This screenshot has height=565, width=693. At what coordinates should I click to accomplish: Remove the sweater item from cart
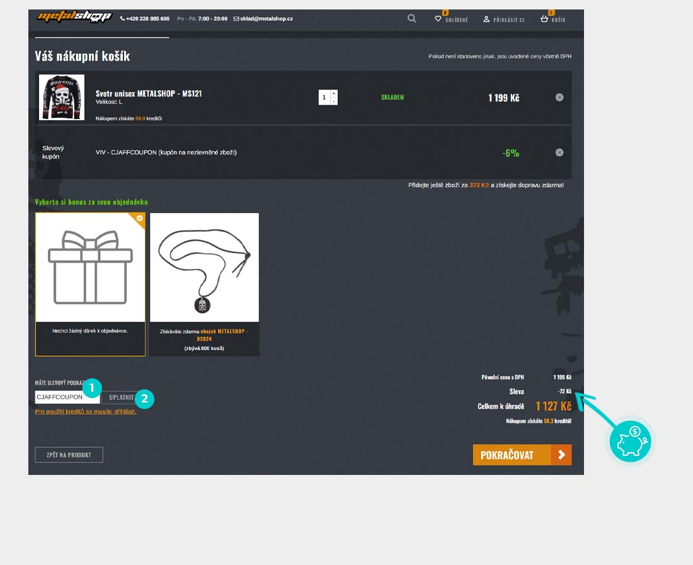tap(559, 98)
